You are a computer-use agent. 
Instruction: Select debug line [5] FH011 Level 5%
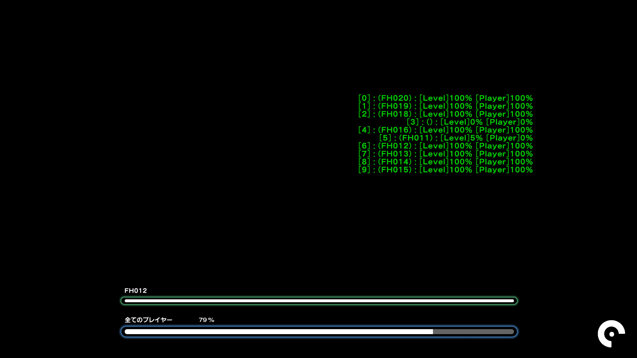[x=456, y=138]
